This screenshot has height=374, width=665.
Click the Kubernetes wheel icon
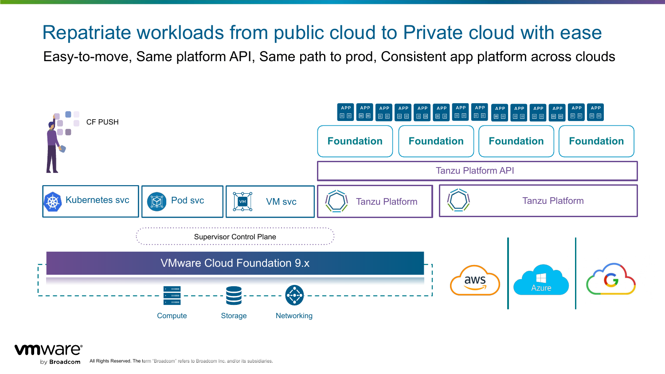click(x=53, y=202)
